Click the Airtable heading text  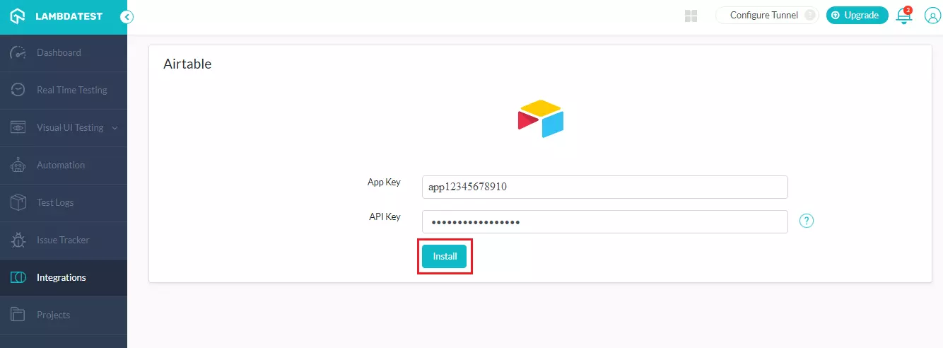click(187, 64)
